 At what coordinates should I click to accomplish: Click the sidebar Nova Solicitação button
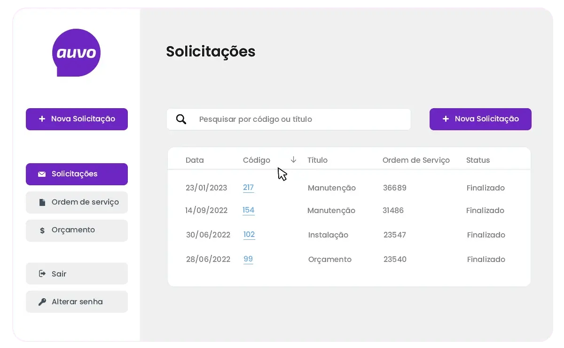coord(77,119)
